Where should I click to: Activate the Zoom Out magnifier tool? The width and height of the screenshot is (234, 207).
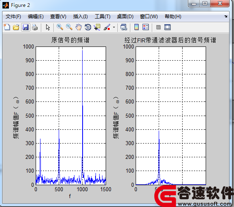point(69,27)
